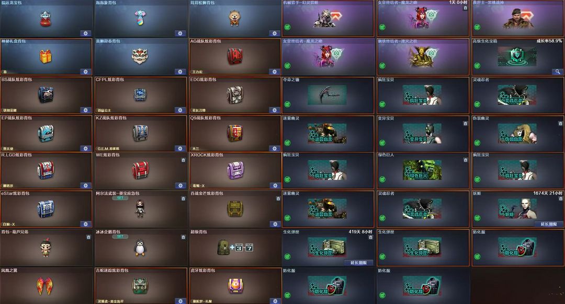Select 救世主-黑桃战神 character card
Screen dimensions: 565x304
(x=517, y=18)
